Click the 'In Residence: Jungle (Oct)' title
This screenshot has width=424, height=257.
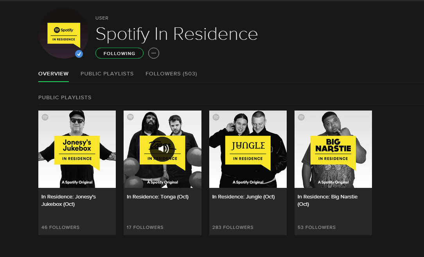243,197
